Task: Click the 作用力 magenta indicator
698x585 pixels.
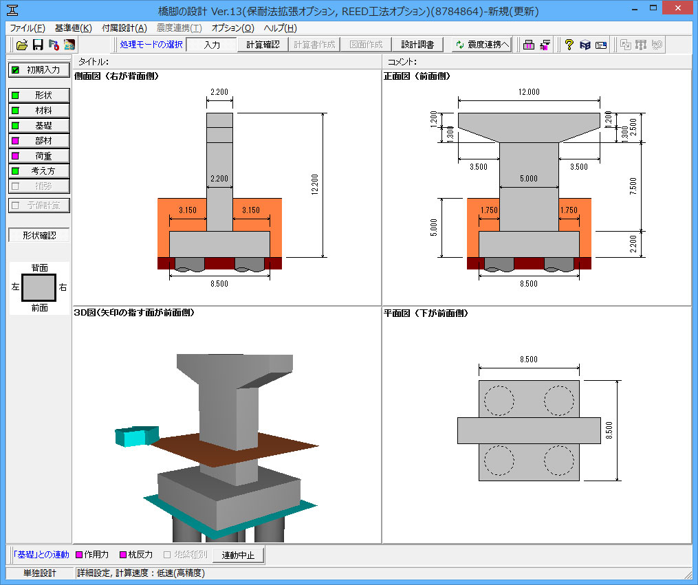Action: click(78, 555)
